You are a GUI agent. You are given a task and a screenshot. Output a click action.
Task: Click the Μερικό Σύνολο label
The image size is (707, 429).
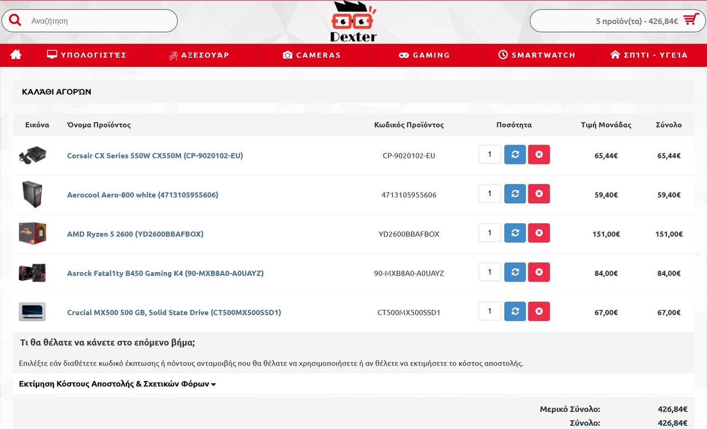click(570, 409)
